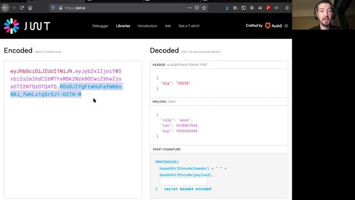The width and height of the screenshot is (355, 200).
Task: Save page to Pocket icon
Action: 197,8
